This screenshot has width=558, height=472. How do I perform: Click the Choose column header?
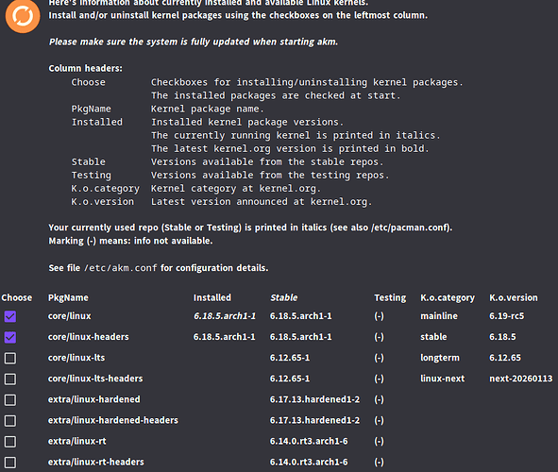tap(17, 297)
